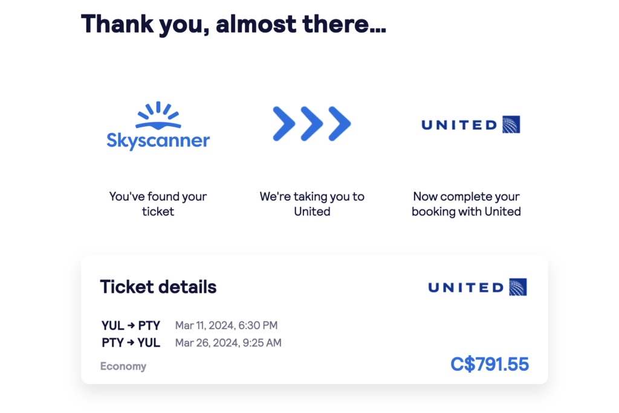Select the Thank you, almost there heading
This screenshot has height=413, width=619.
(235, 24)
